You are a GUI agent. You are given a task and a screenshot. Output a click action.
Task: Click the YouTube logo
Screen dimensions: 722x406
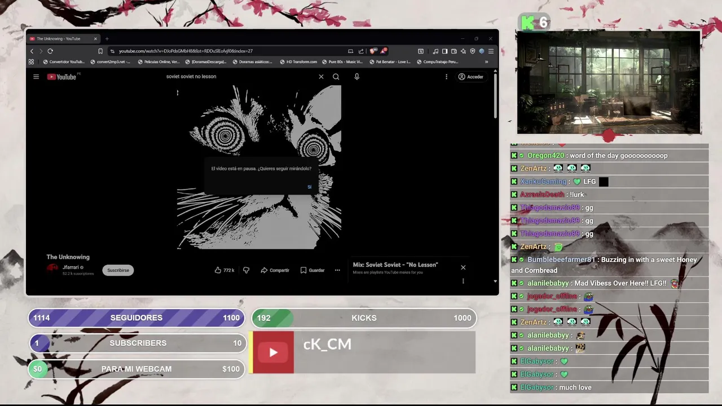click(62, 77)
